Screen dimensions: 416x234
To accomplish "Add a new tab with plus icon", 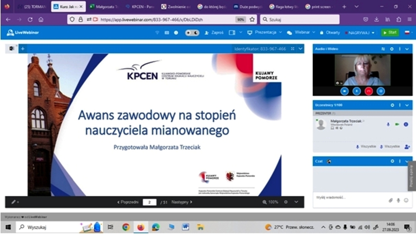I will click(x=23, y=48).
